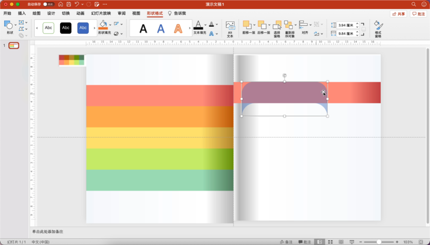Click the shape height 3.94 厘米 field

click(x=346, y=25)
